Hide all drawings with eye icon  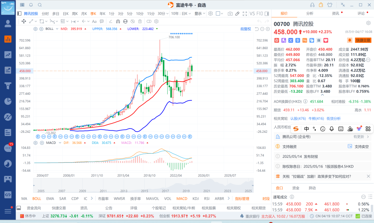coord(133,21)
